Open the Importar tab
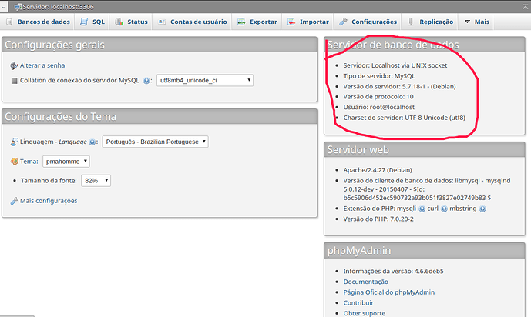The height and width of the screenshot is (317, 531). (308, 22)
